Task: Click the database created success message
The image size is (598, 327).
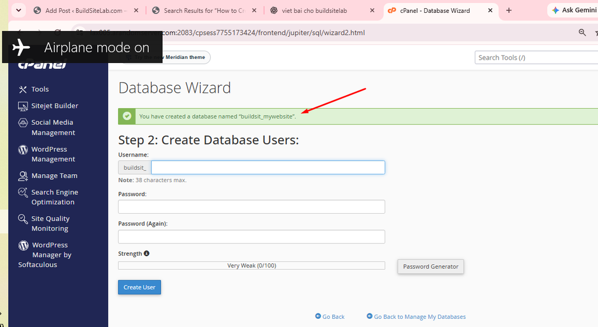Action: [x=217, y=117]
